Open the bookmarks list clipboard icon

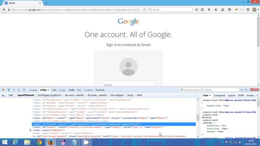(x=202, y=10)
